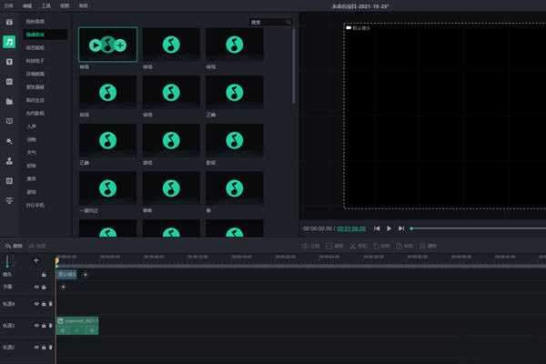Screen dimensions: 546x364
Task: Add a new track with the timeline plus icon
Action: [36, 260]
